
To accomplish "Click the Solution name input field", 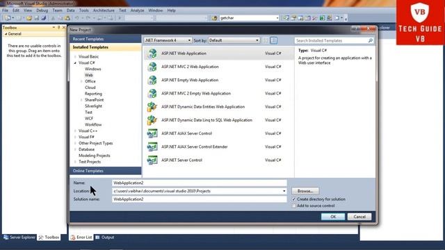I will [x=200, y=199].
